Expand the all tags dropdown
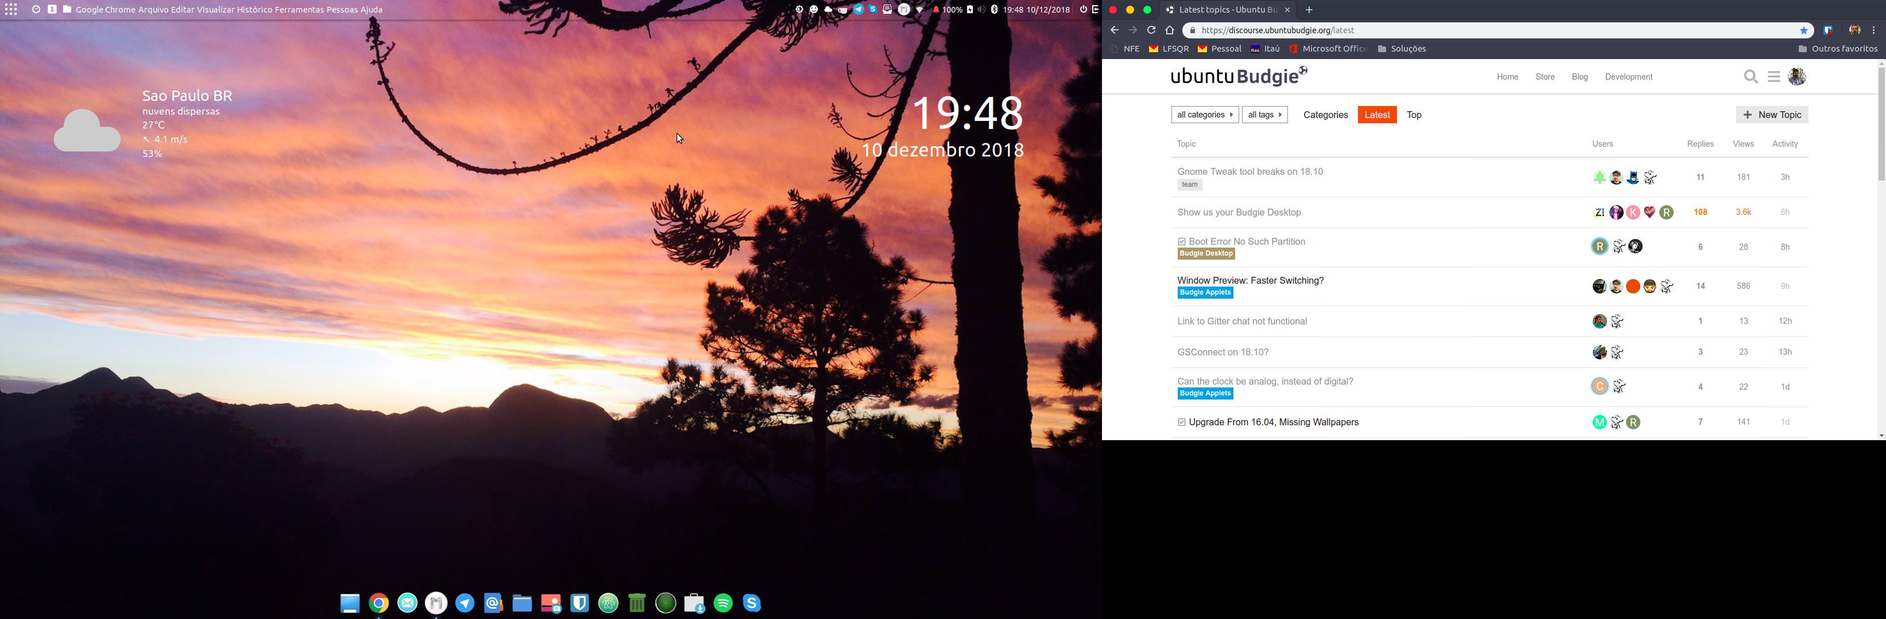The height and width of the screenshot is (619, 1886). coord(1264,115)
